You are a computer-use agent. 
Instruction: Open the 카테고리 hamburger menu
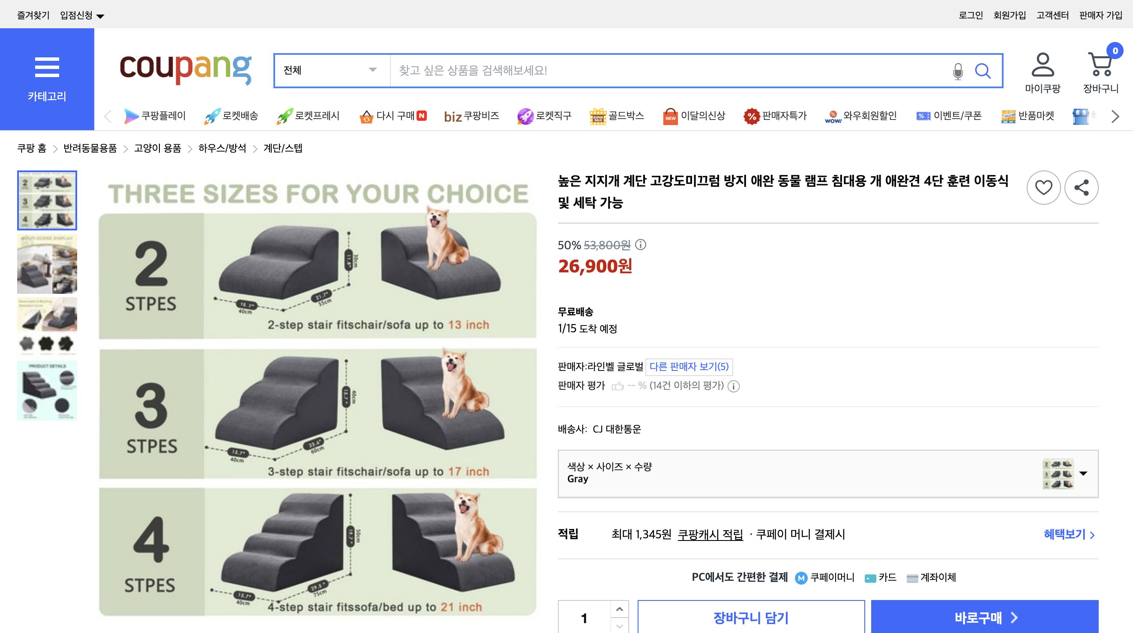click(47, 67)
